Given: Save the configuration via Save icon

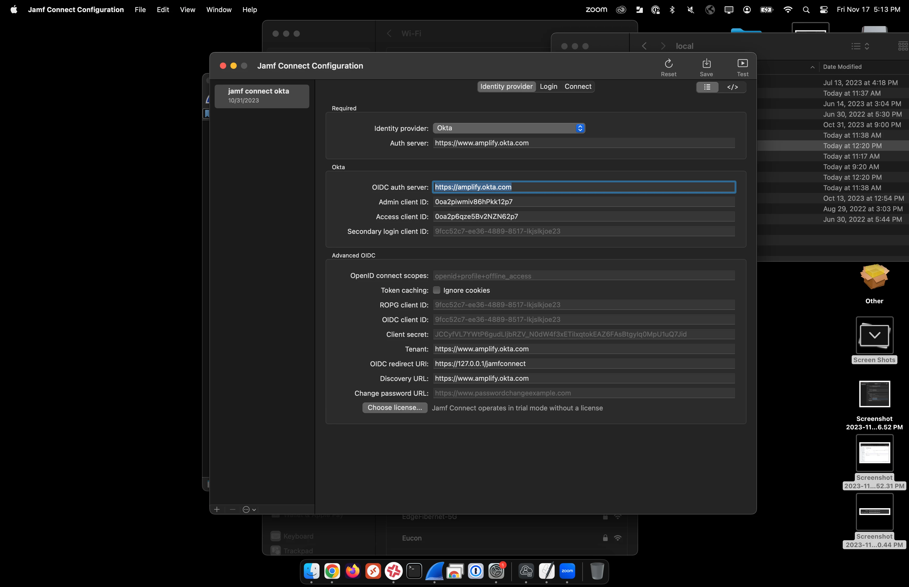Looking at the screenshot, I should 706,68.
